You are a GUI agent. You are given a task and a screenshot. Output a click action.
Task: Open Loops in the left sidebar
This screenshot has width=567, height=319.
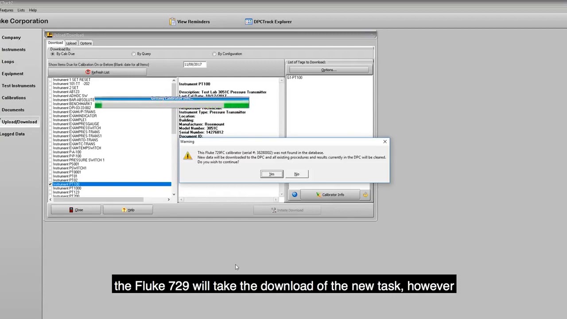pyautogui.click(x=8, y=62)
